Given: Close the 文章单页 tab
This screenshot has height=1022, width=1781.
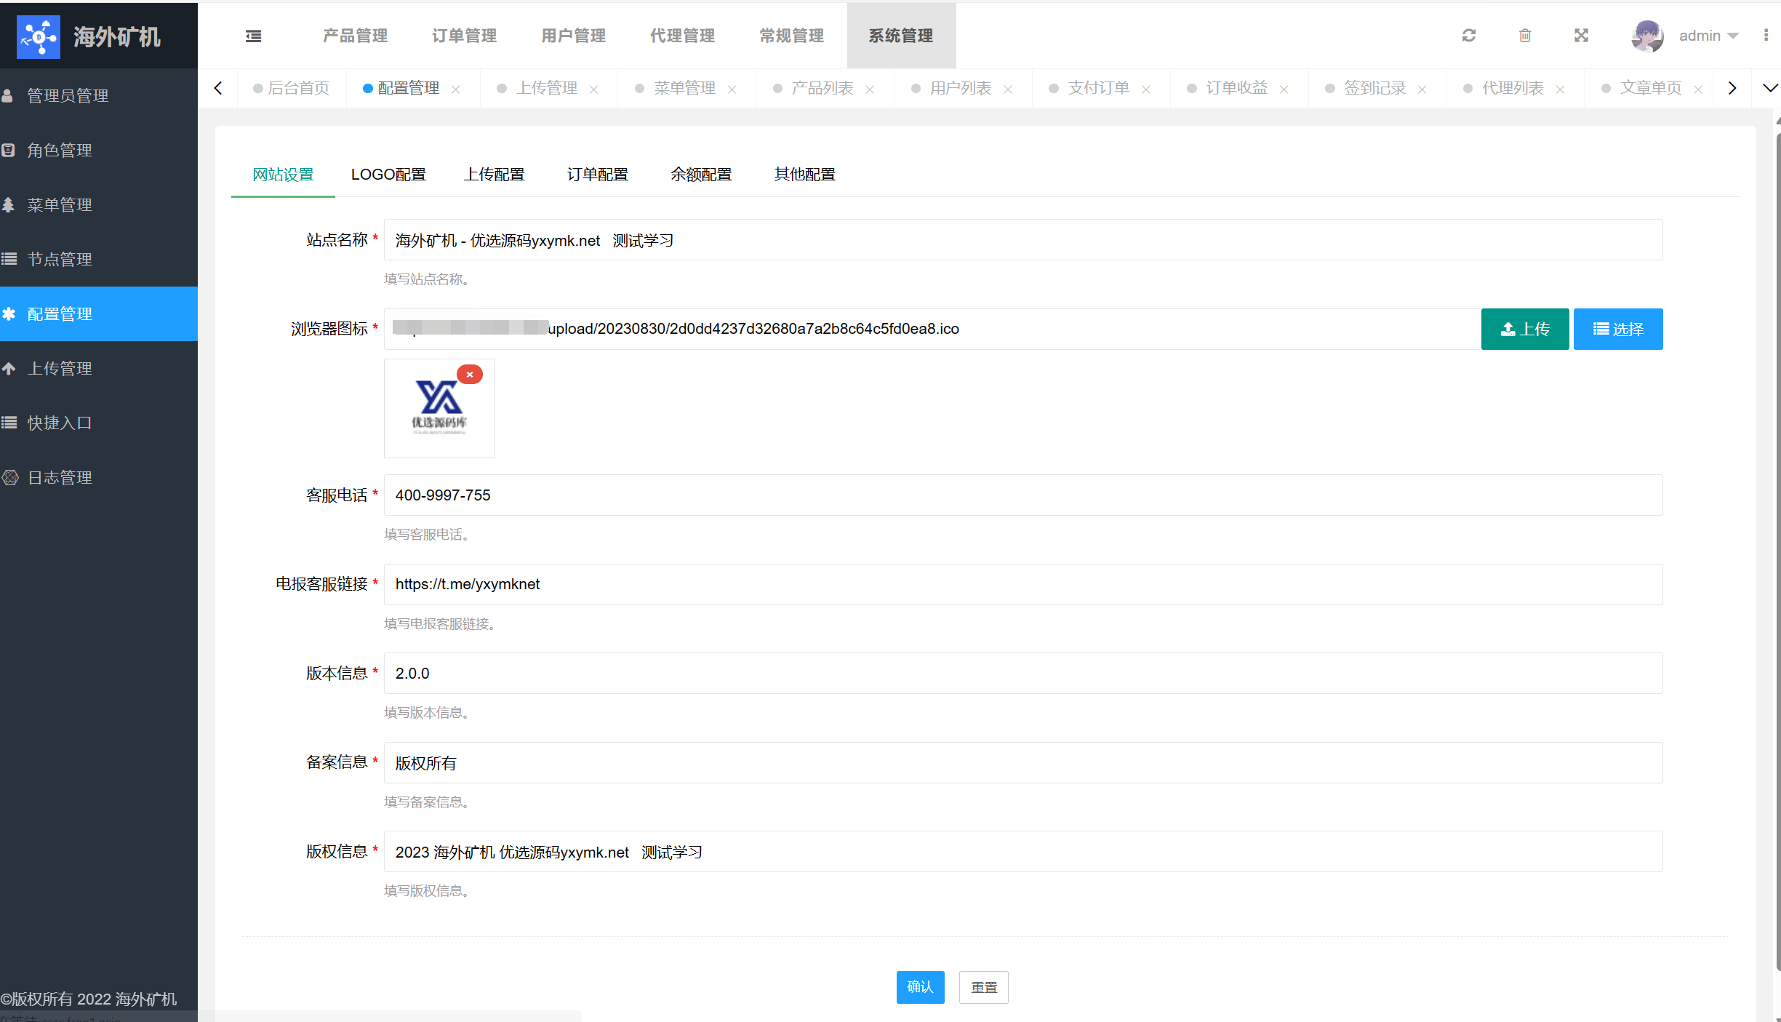Looking at the screenshot, I should click(x=1699, y=89).
